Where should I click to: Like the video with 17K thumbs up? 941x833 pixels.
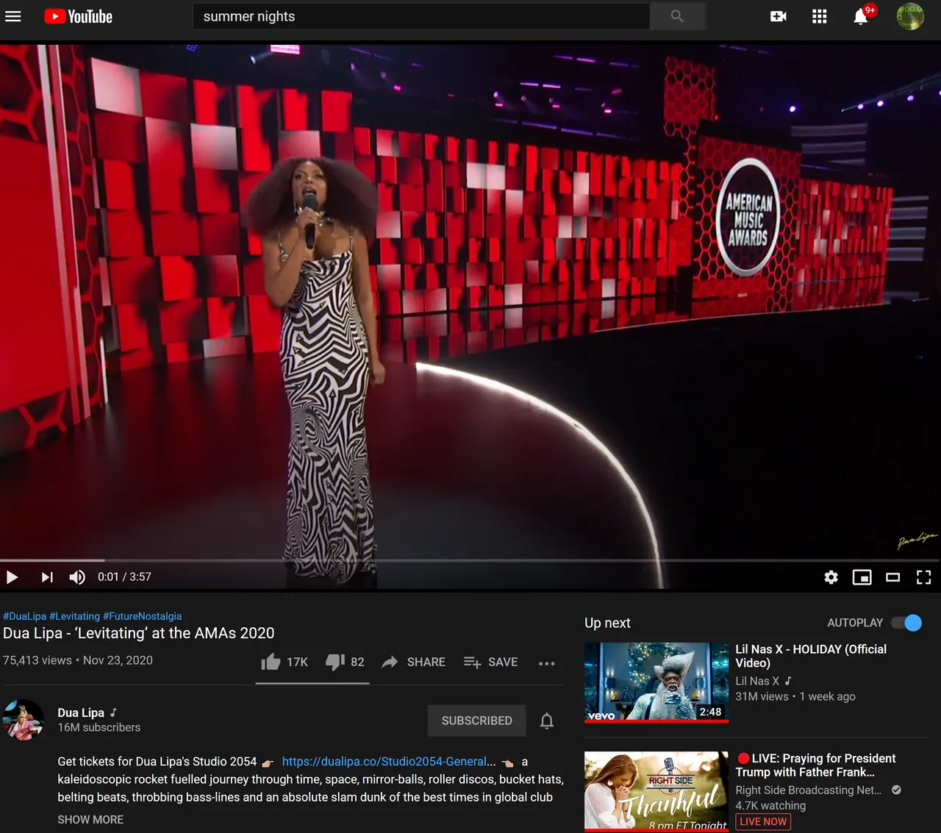[x=285, y=662]
